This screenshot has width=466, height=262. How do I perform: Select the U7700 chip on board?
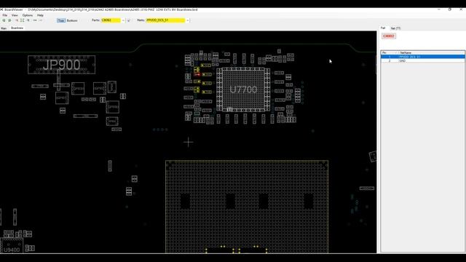click(x=243, y=90)
